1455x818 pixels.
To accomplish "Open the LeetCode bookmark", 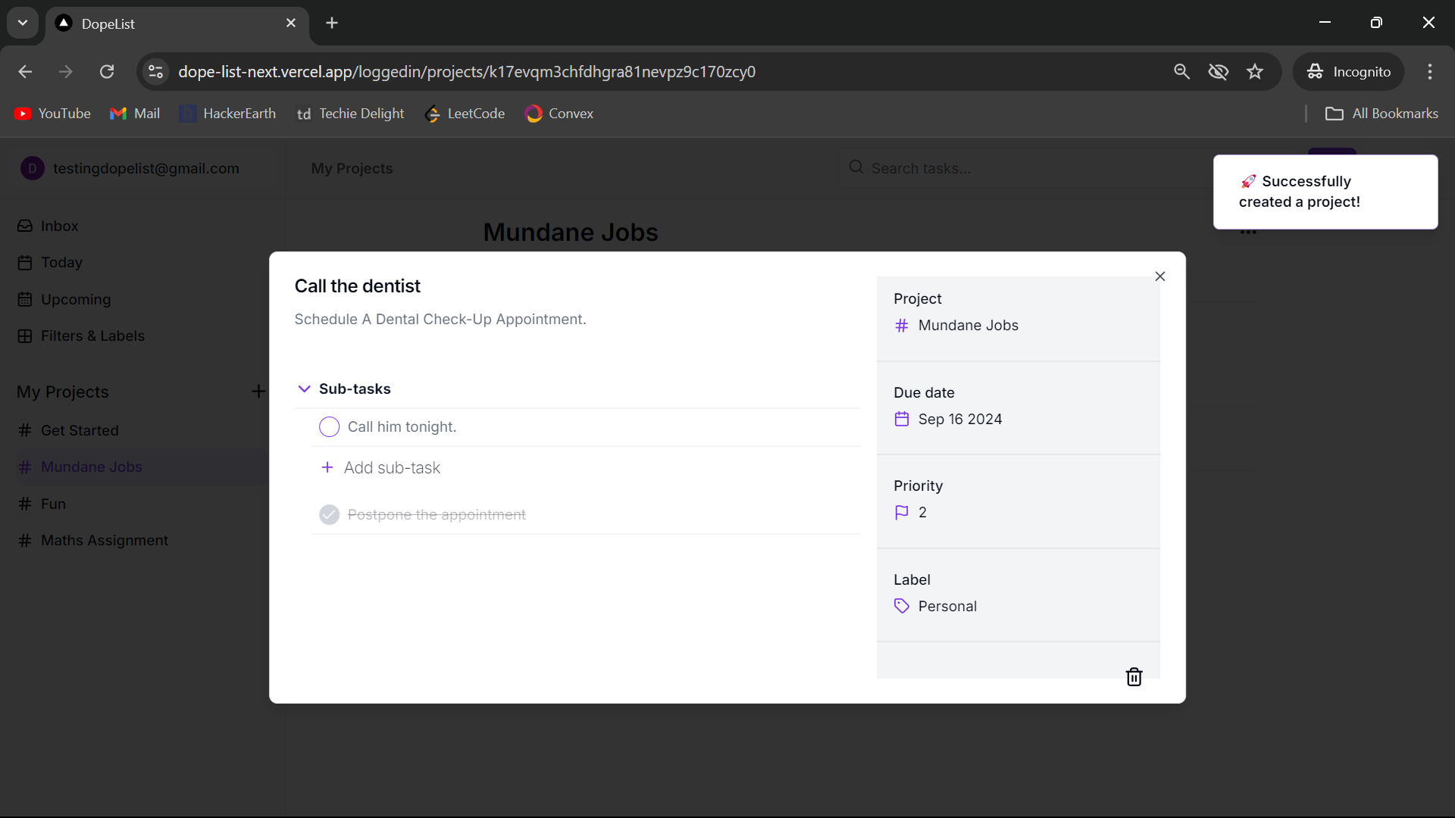I will 465,114.
